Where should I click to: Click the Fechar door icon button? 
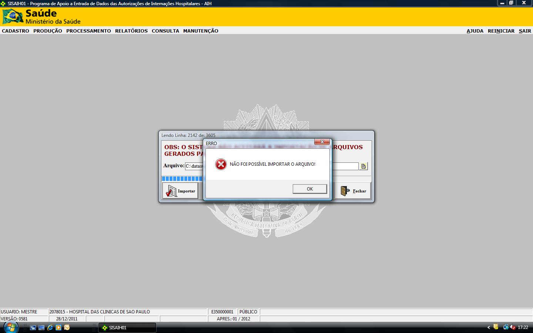point(353,191)
